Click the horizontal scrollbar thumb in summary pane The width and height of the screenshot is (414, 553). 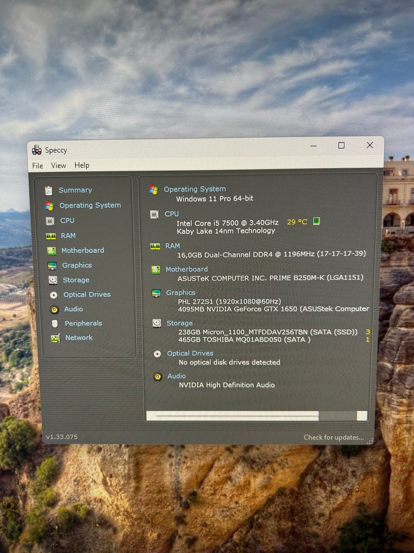pos(237,416)
